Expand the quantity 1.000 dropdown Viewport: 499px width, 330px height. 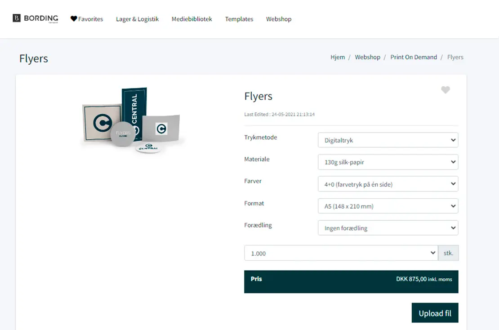[x=341, y=253]
